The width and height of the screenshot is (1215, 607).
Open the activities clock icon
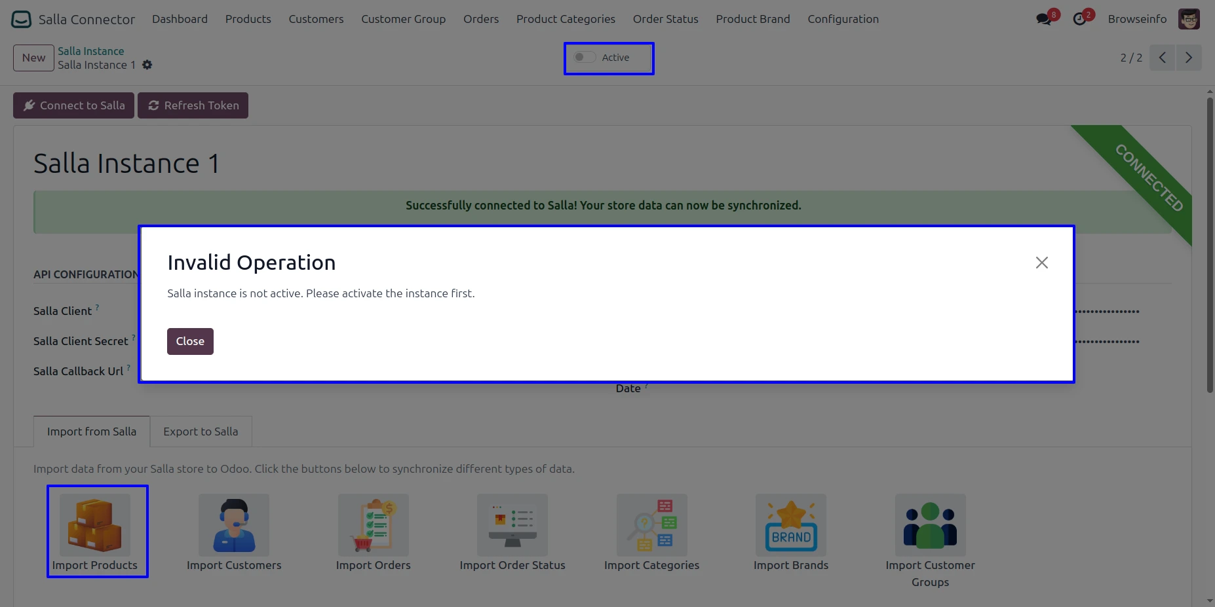[x=1079, y=19]
